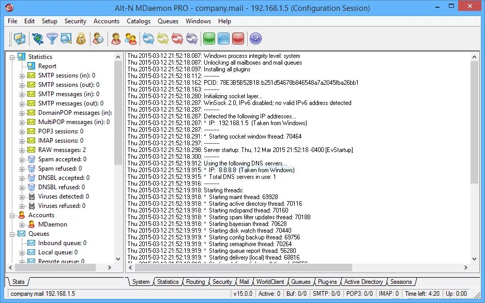The image size is (485, 303).
Task: Click the user with magnifier toolbar icon
Action: (x=98, y=39)
